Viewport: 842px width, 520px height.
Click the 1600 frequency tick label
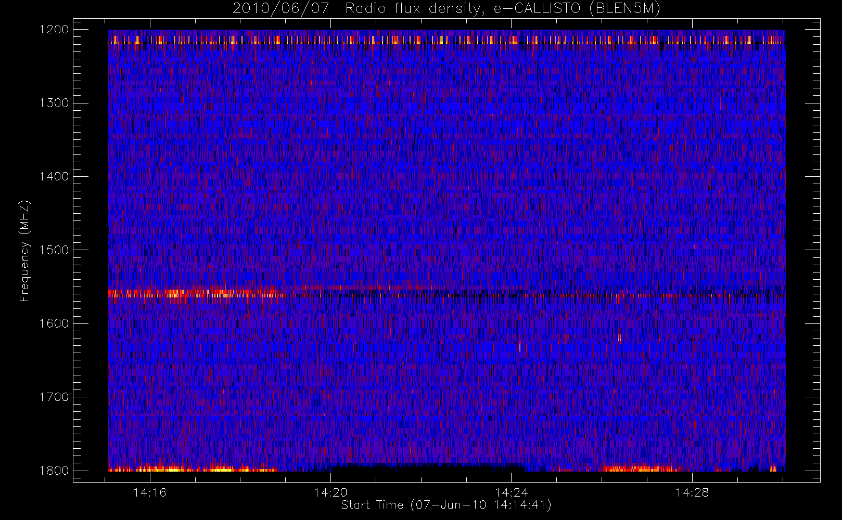(x=55, y=323)
